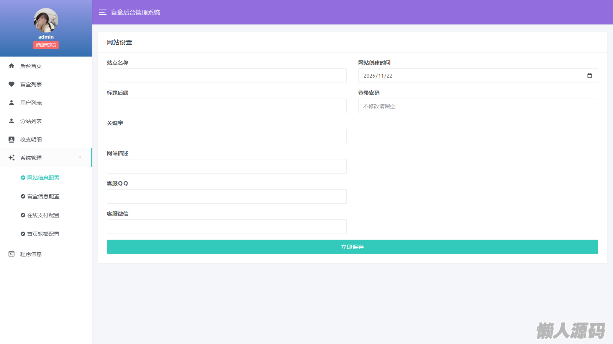Click the admin username text
This screenshot has width=613, height=344.
pos(46,37)
